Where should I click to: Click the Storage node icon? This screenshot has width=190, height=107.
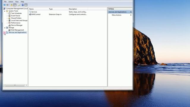pos(7,28)
